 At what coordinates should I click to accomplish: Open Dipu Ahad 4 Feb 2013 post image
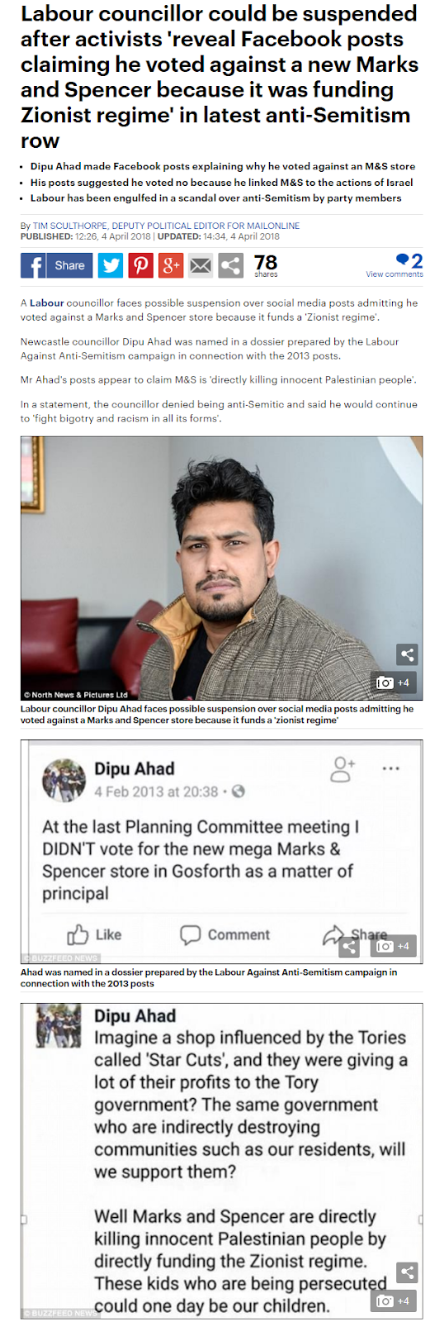coord(221,852)
